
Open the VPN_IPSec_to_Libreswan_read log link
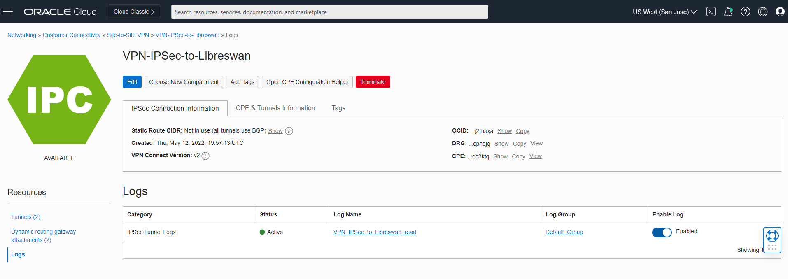coord(374,232)
